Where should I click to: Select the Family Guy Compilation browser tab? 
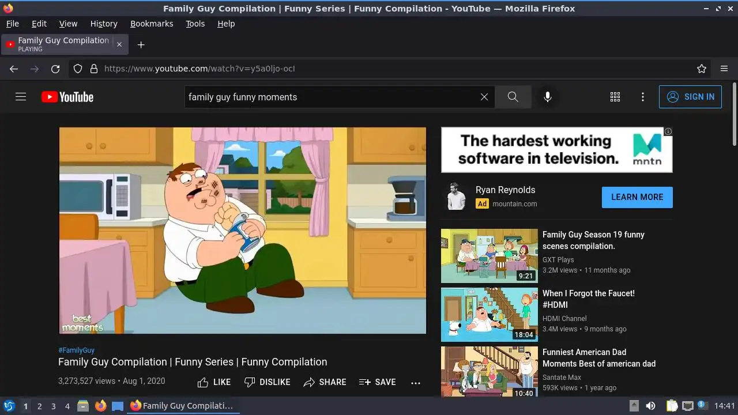pyautogui.click(x=65, y=44)
